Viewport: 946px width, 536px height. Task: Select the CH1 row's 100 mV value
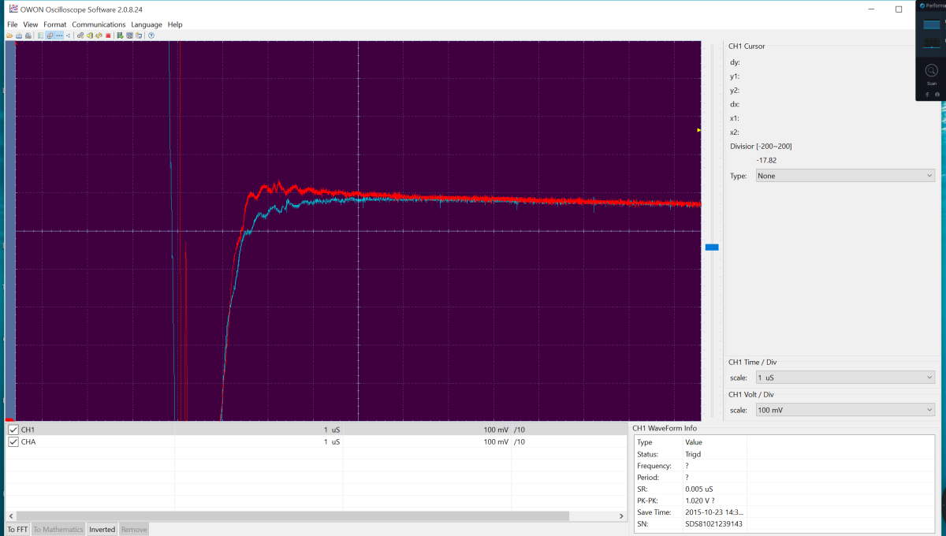tap(497, 430)
